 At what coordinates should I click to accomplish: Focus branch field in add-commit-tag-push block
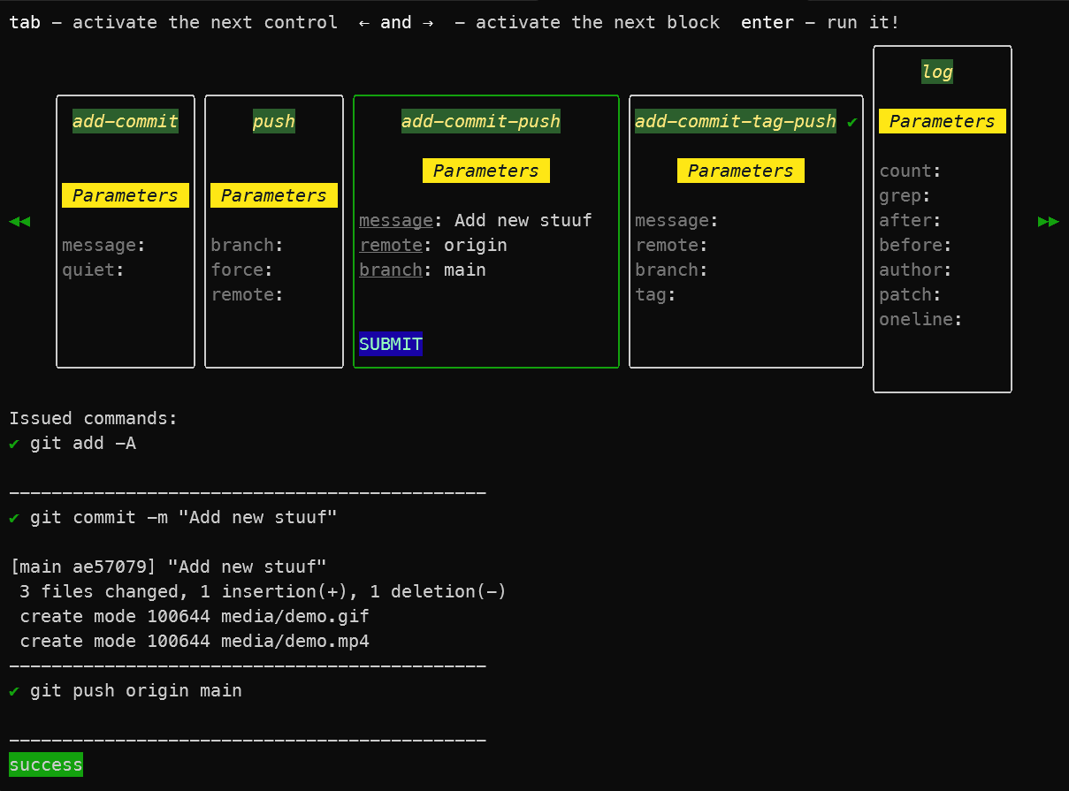tap(672, 270)
